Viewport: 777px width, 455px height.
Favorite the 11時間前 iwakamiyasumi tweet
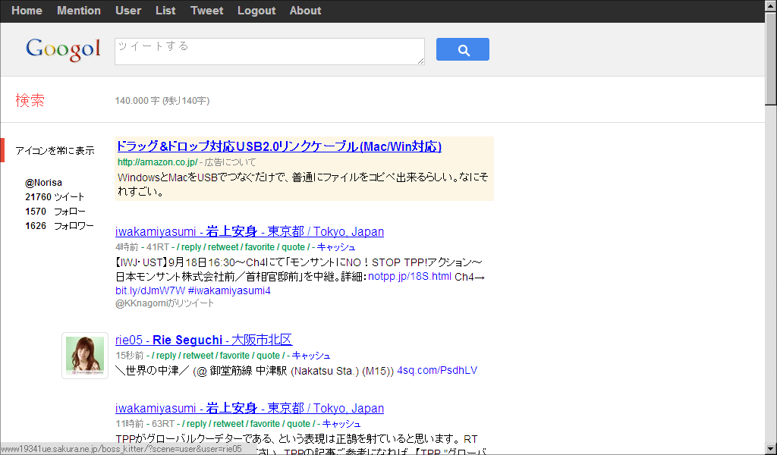click(x=265, y=423)
